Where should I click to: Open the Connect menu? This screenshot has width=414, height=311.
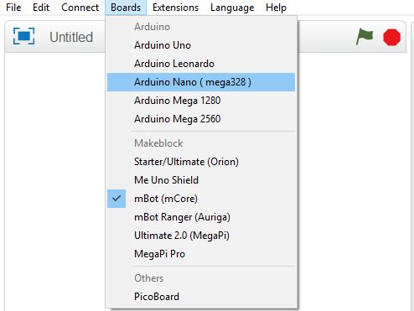coord(80,8)
